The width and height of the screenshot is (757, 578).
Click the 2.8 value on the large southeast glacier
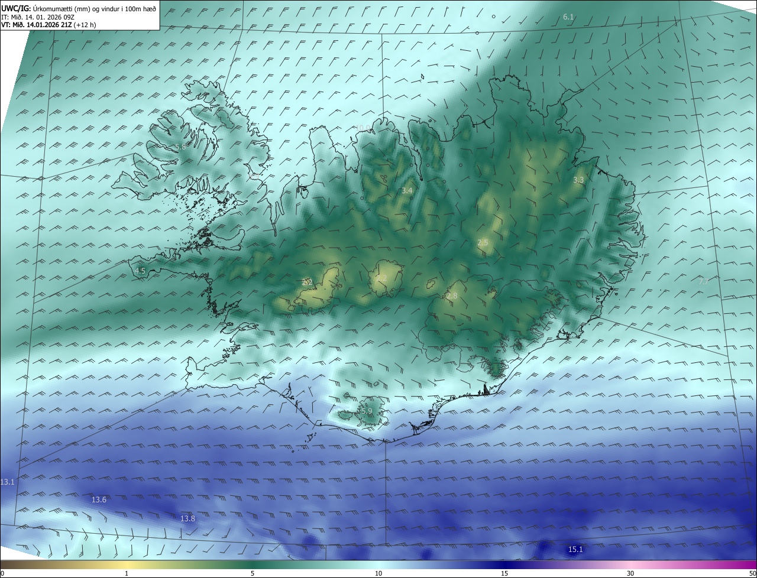[x=452, y=296]
